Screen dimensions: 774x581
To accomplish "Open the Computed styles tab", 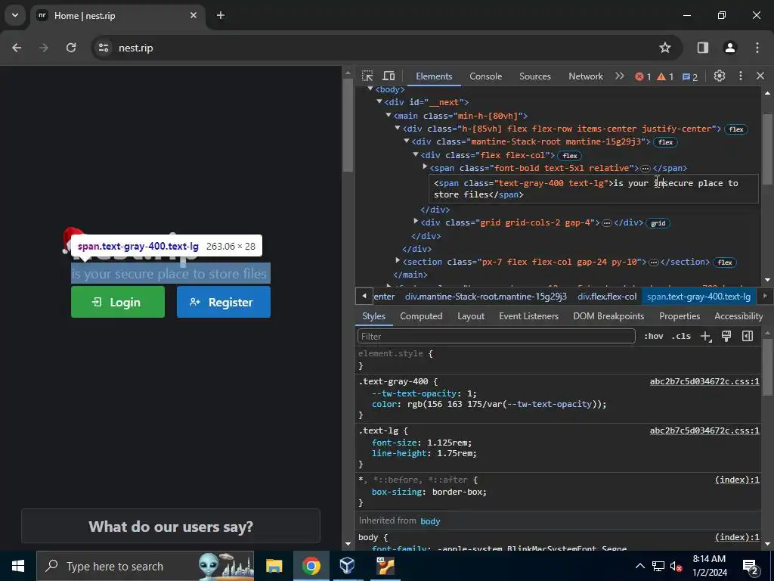I will click(421, 316).
